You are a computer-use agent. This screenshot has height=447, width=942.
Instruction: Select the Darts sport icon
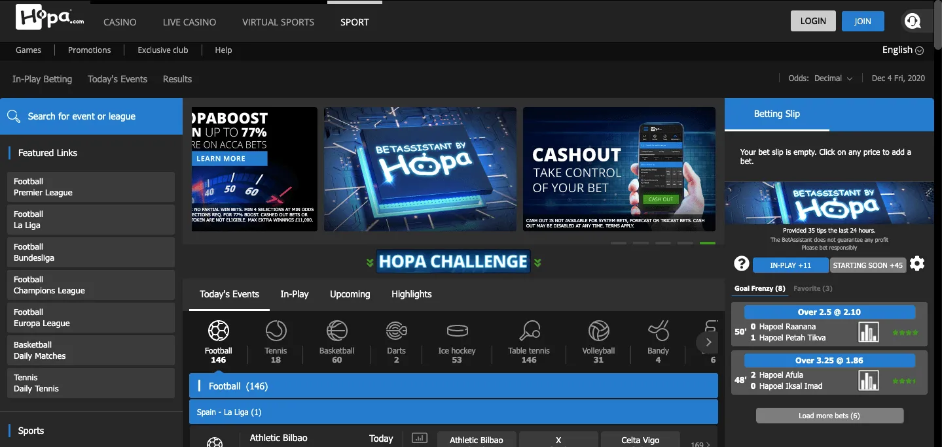click(396, 331)
